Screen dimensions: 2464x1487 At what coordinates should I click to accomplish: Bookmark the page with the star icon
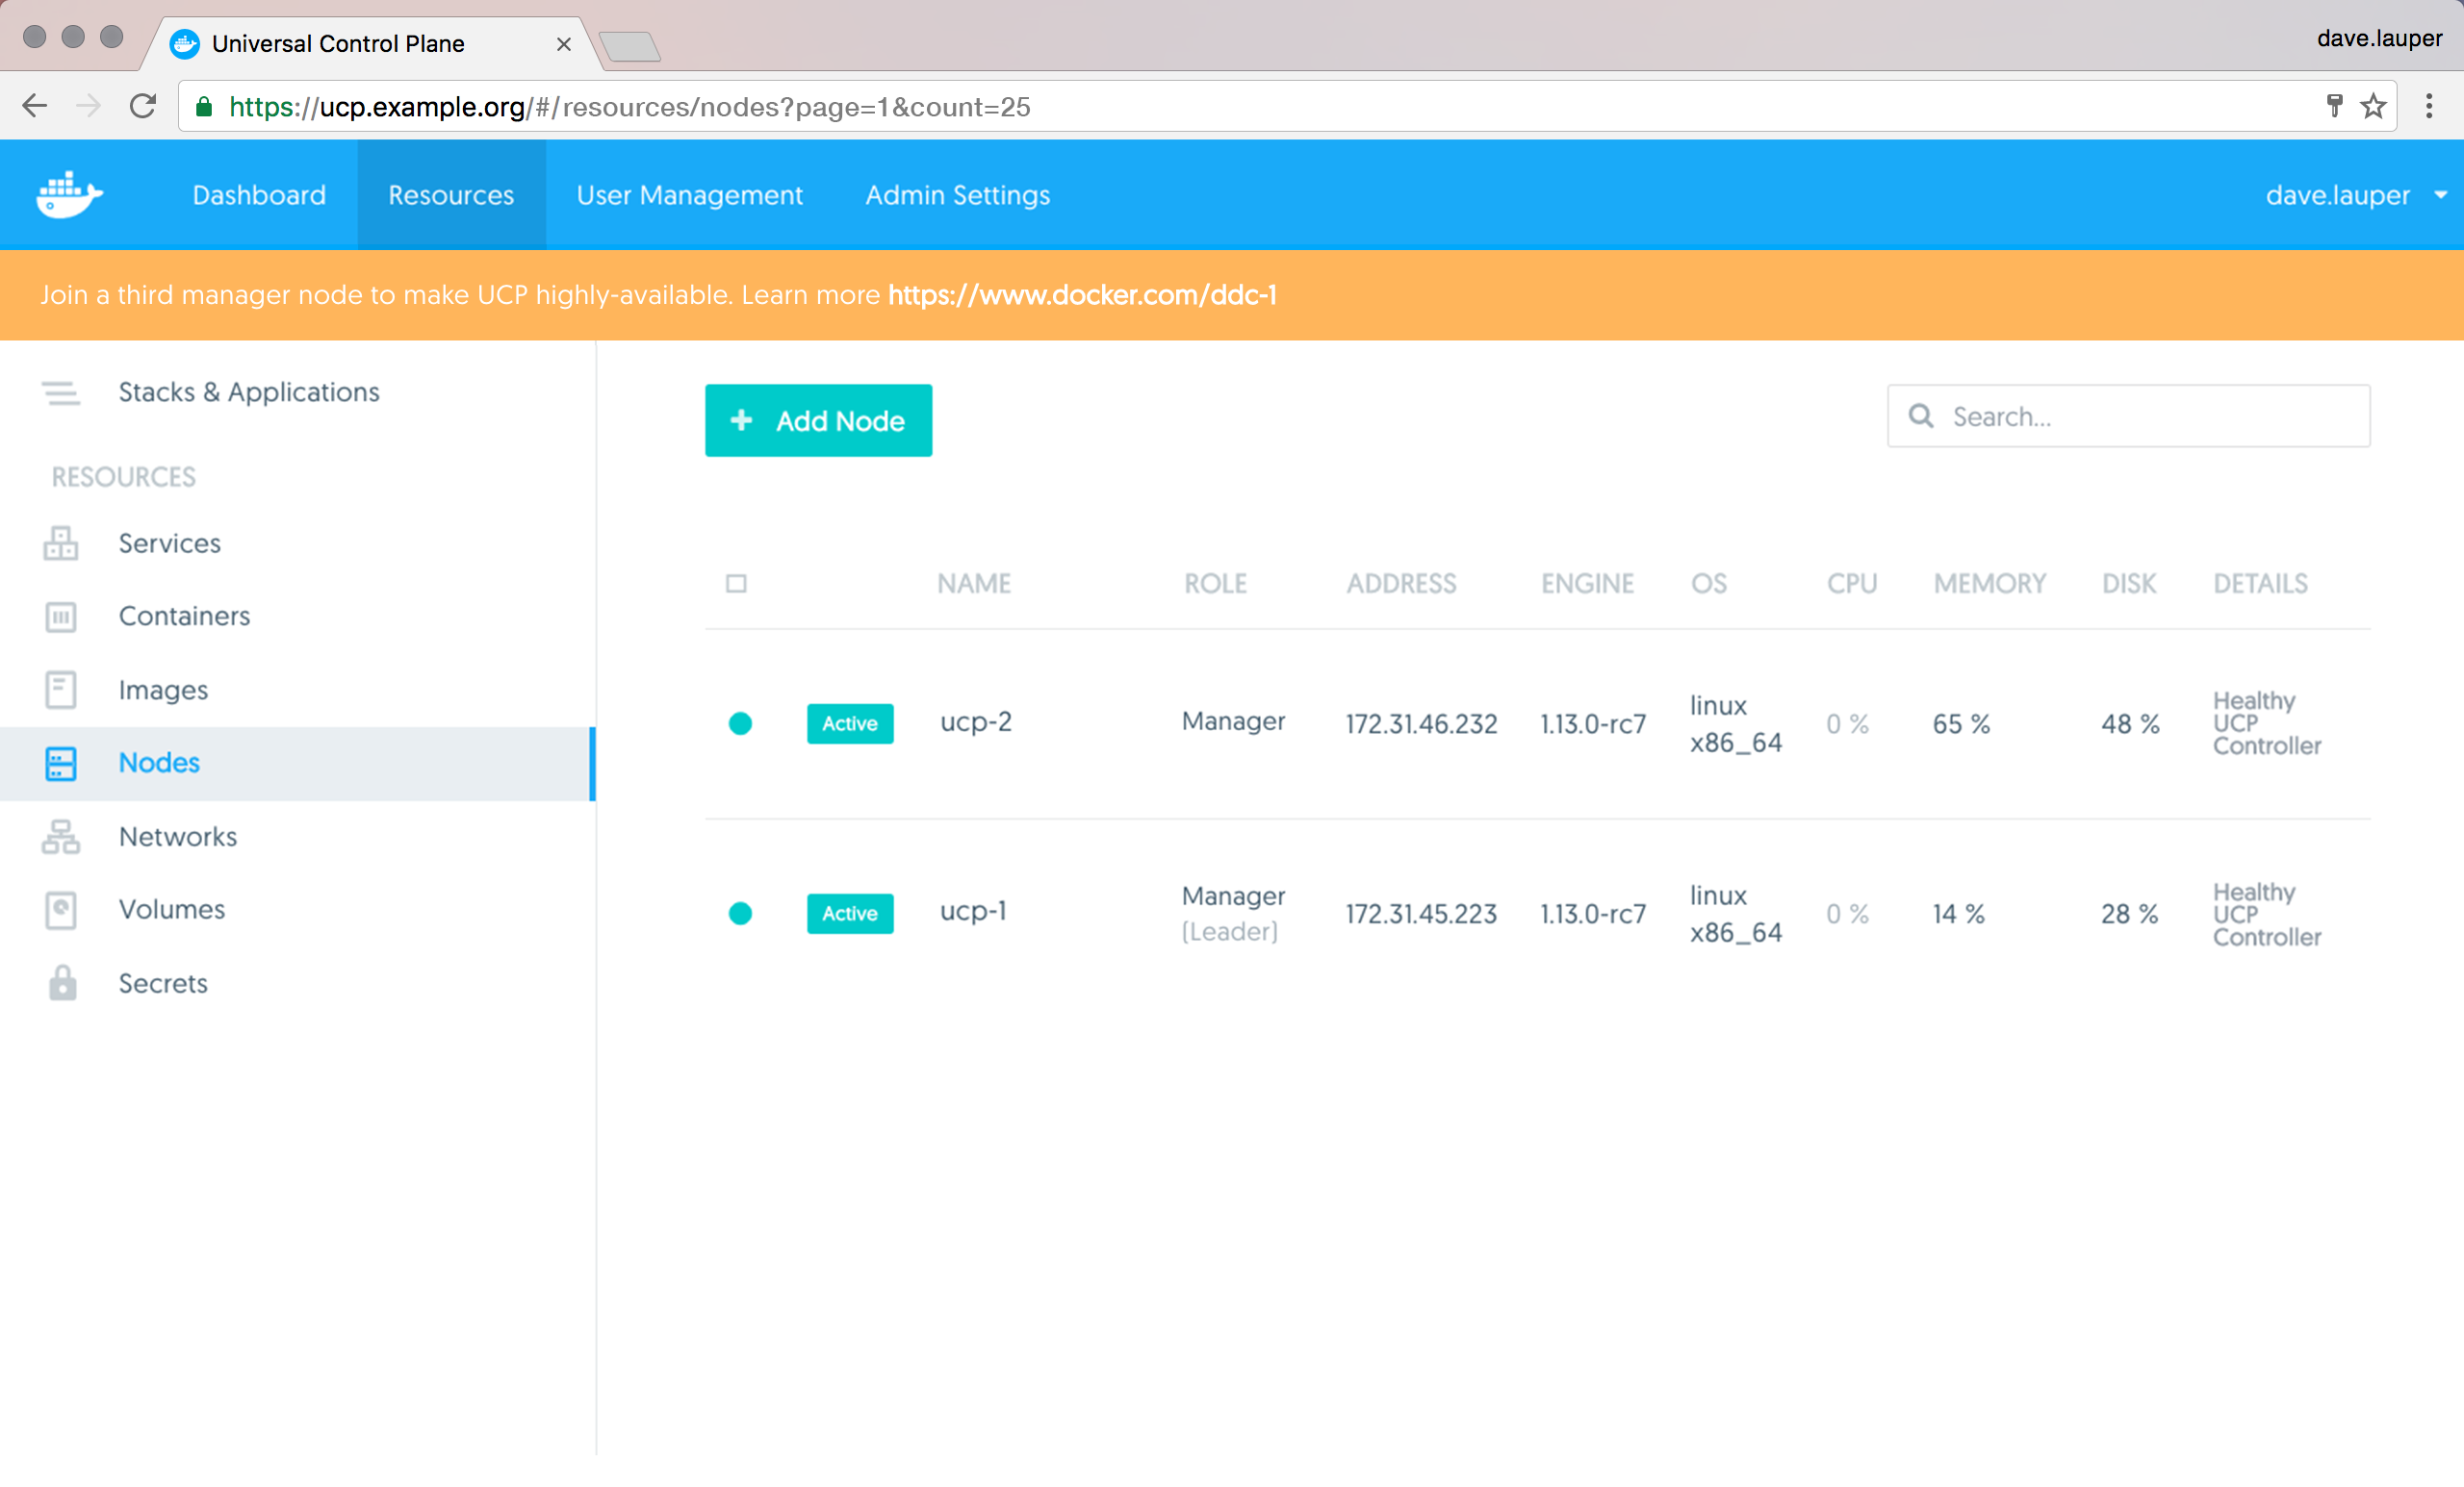pyautogui.click(x=2373, y=106)
